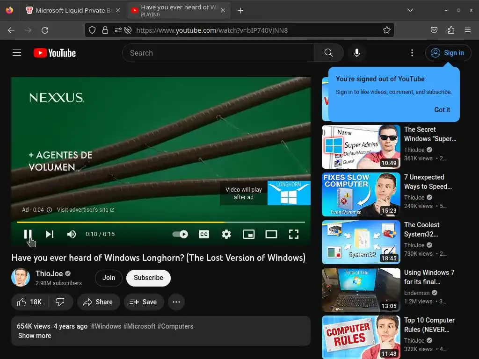Open YouTube three-dot settings menu
The image size is (479, 359).
[x=412, y=53]
